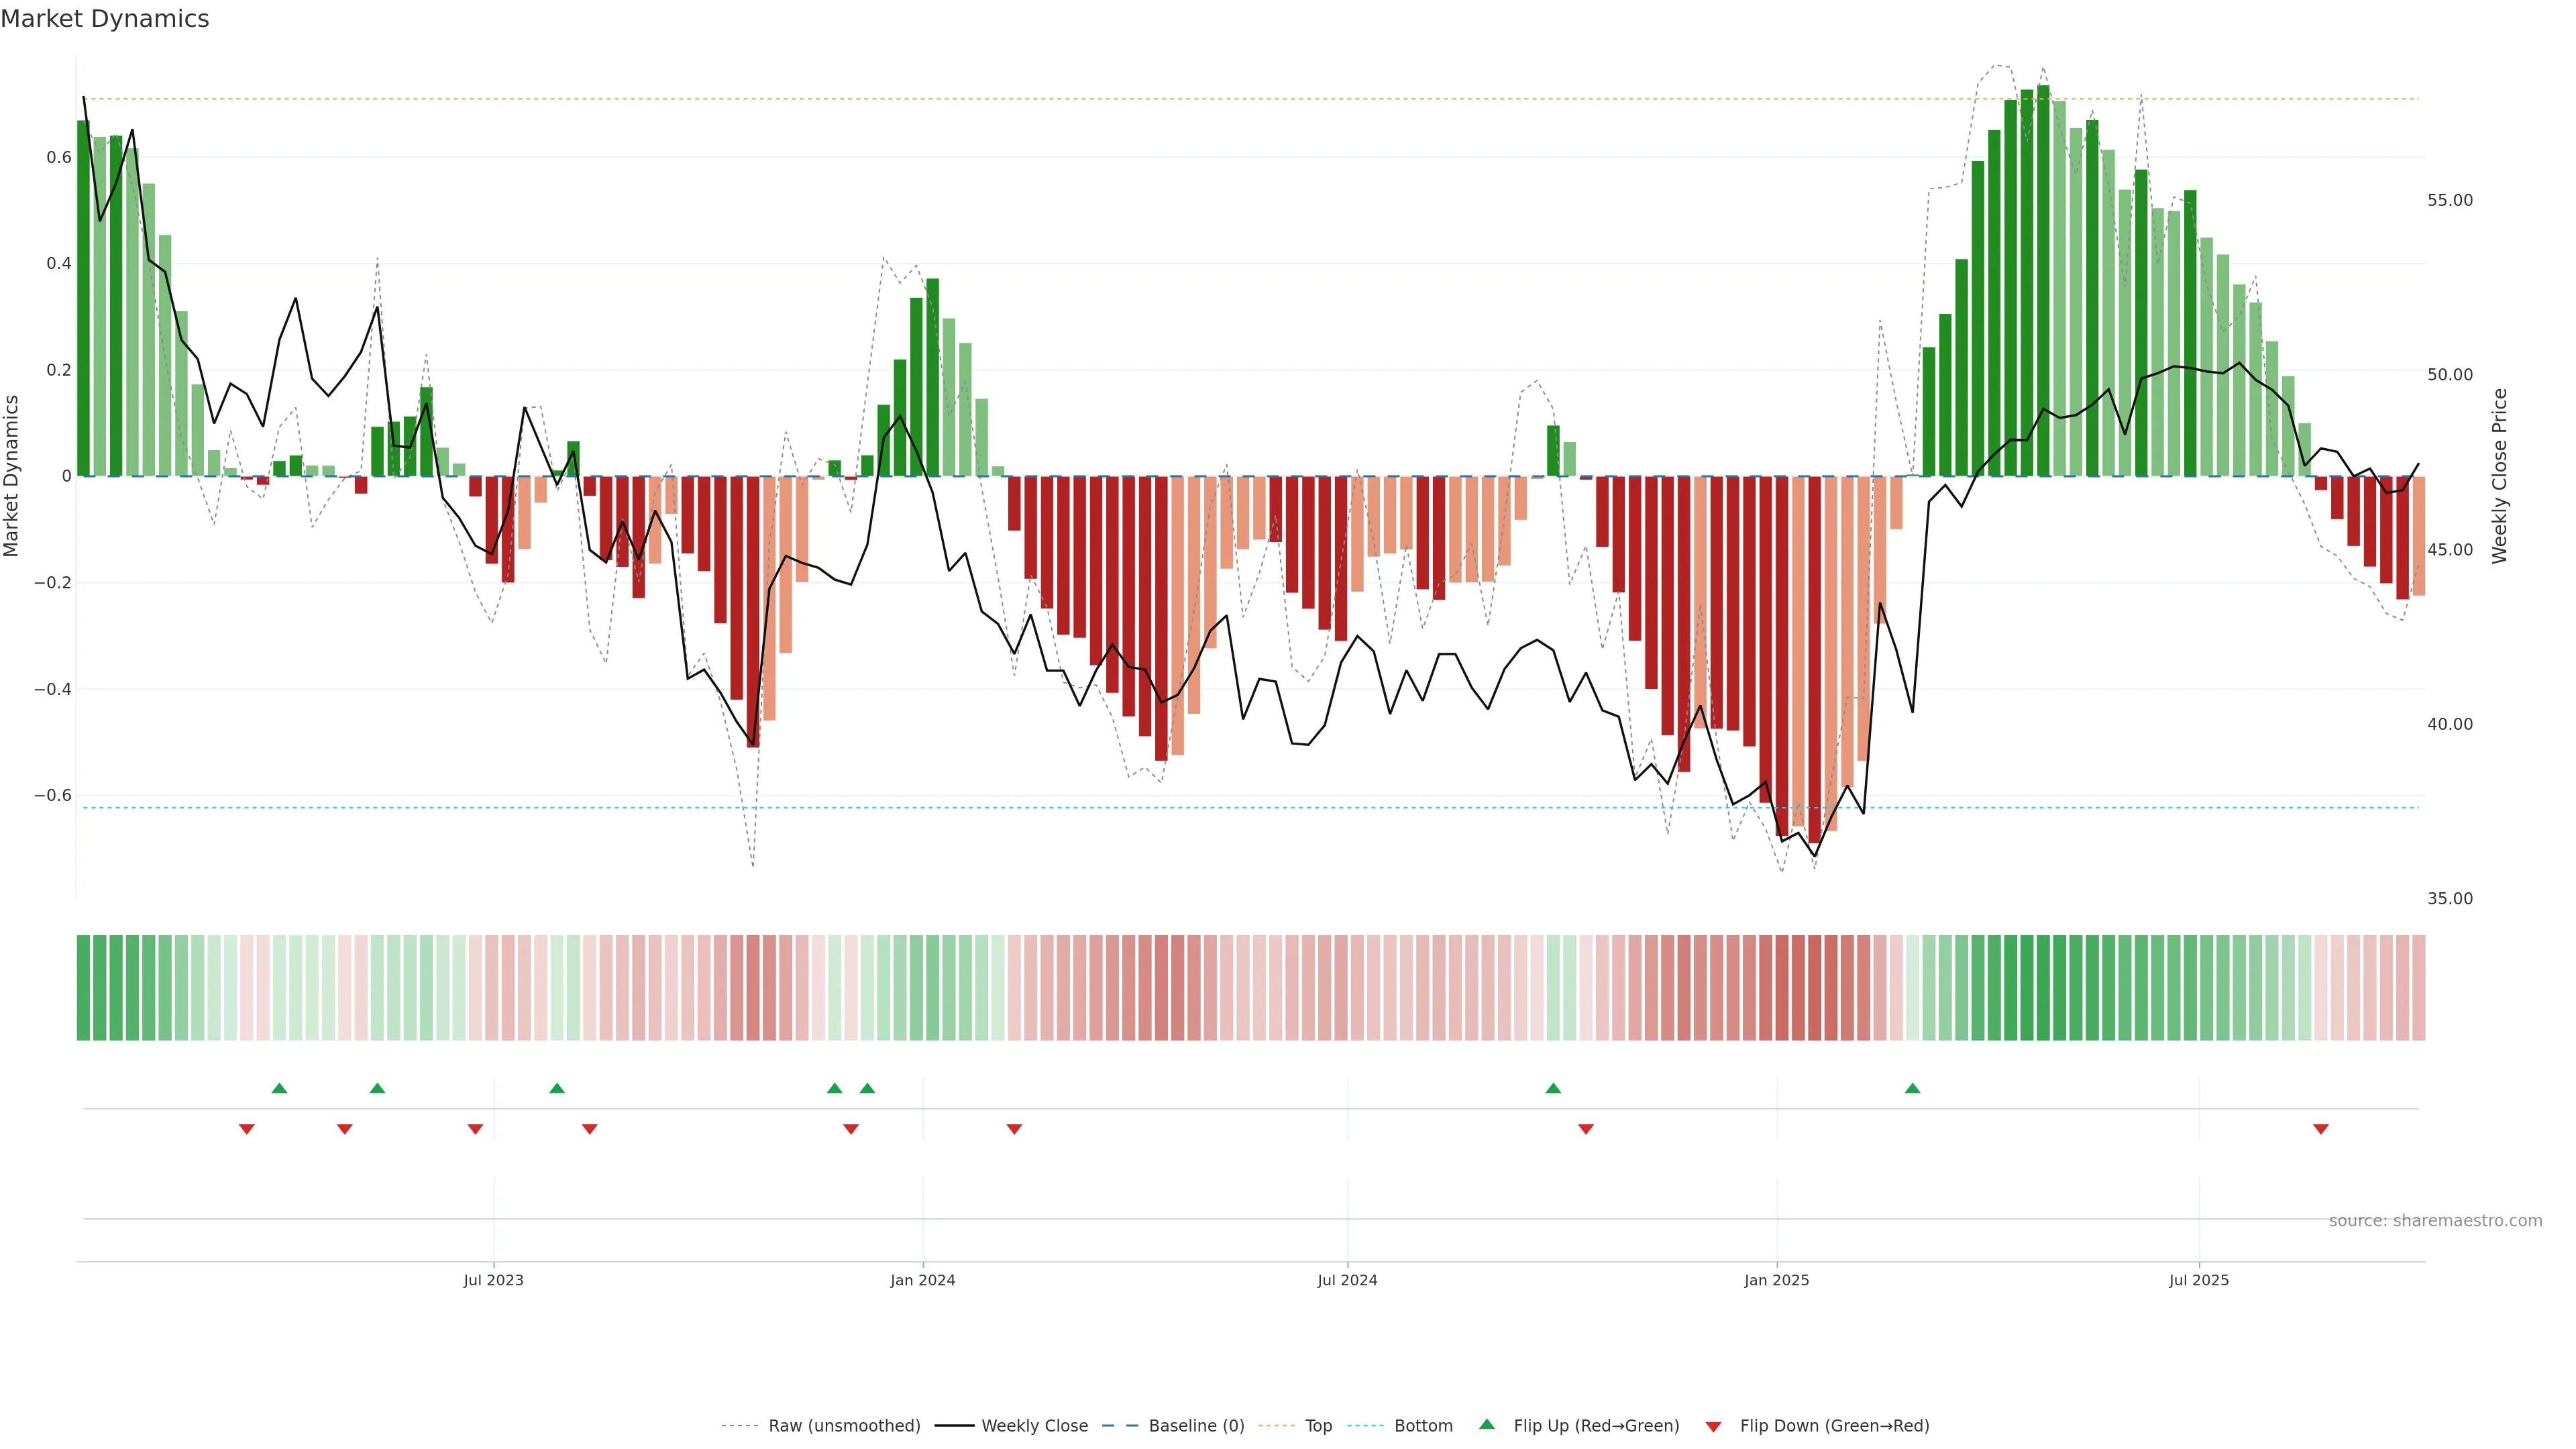Toggle the Bottom legend entry
Viewport: 2576px width, 1449px height.
(x=1423, y=1426)
